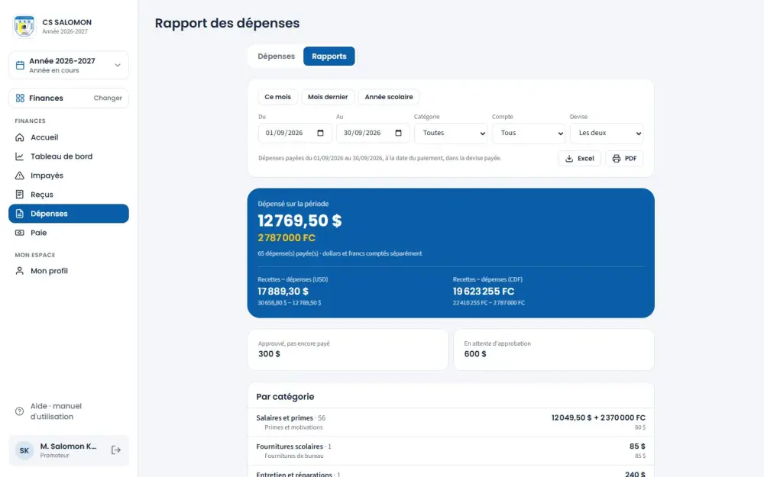
Task: Open the Impayés page
Action: (69, 176)
